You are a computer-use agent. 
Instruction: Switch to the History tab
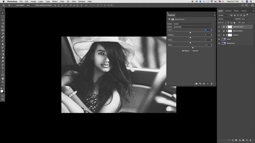tap(236, 11)
